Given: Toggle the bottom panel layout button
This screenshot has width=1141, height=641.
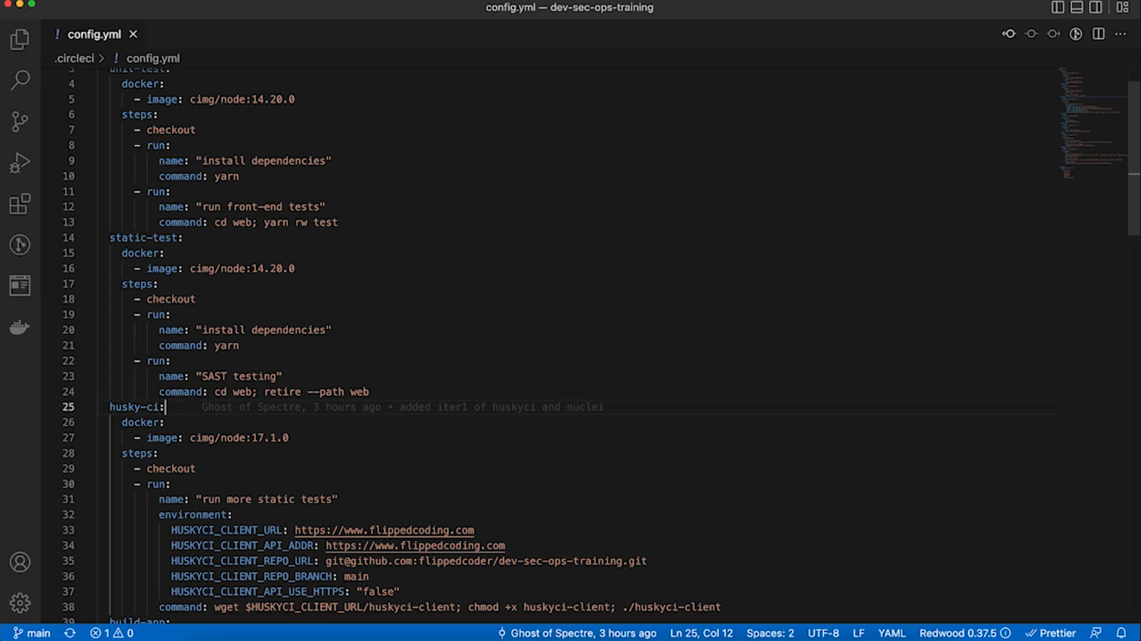Looking at the screenshot, I should point(1076,7).
